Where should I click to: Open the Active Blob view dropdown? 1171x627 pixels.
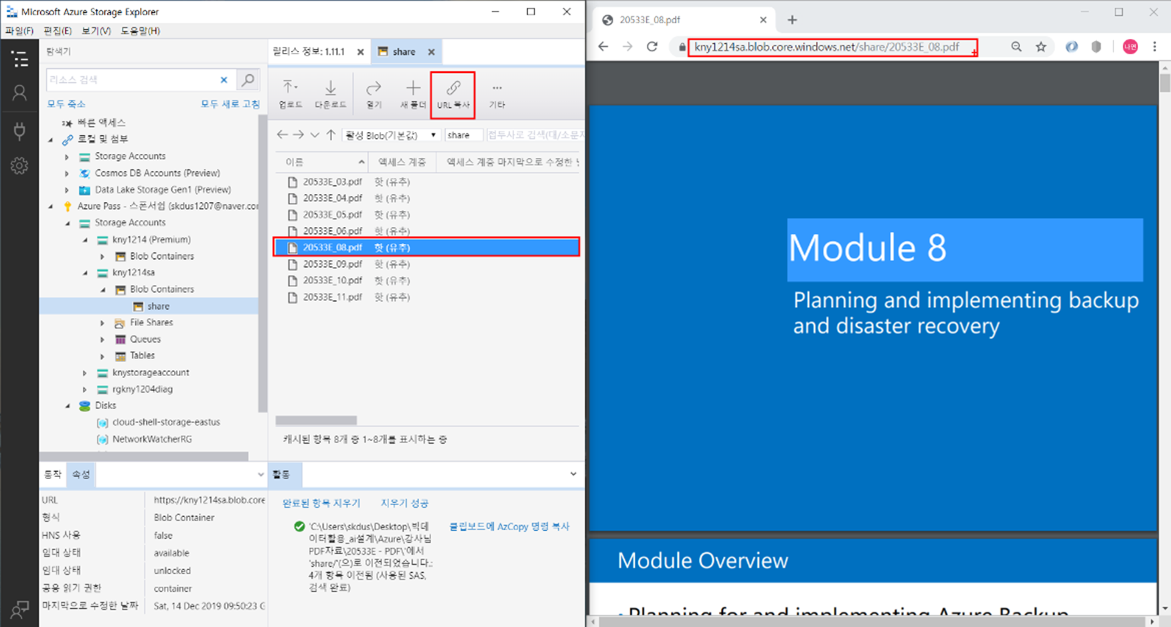tap(390, 135)
